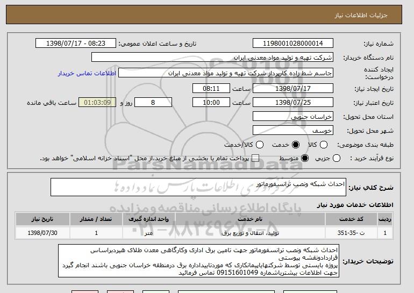Click the public announcement date field
This screenshot has width=414, height=293.
coord(76,44)
